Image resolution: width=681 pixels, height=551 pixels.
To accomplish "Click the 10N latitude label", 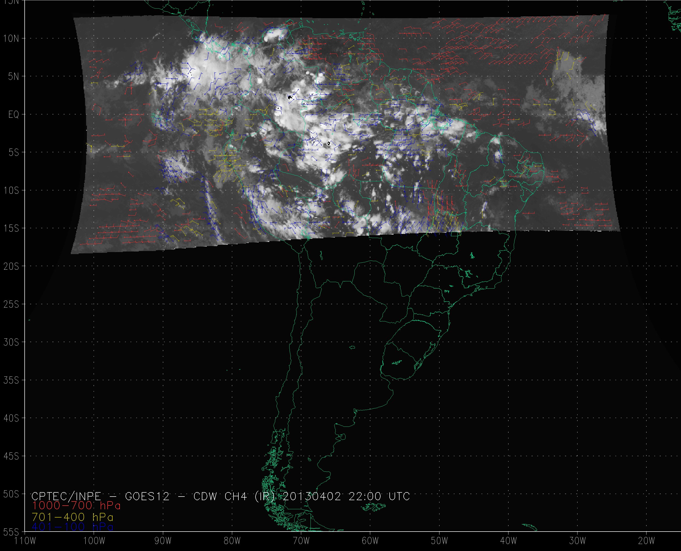I will tap(11, 38).
